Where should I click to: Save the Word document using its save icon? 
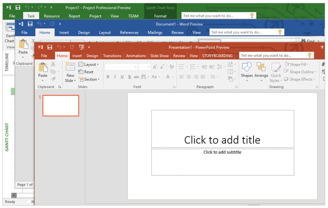point(30,24)
